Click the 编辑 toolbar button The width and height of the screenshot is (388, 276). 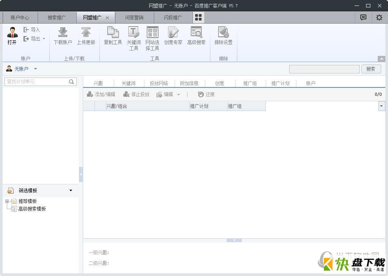click(165, 94)
